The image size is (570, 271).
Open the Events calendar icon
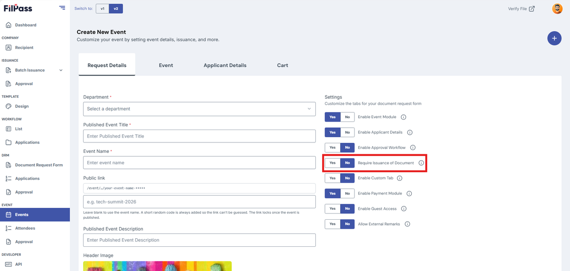[9, 215]
